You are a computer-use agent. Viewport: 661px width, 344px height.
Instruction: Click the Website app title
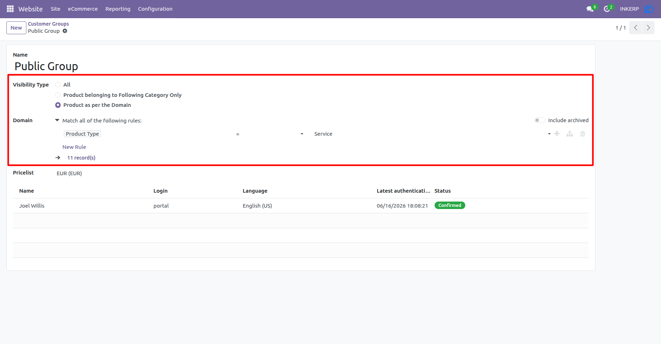tap(31, 9)
